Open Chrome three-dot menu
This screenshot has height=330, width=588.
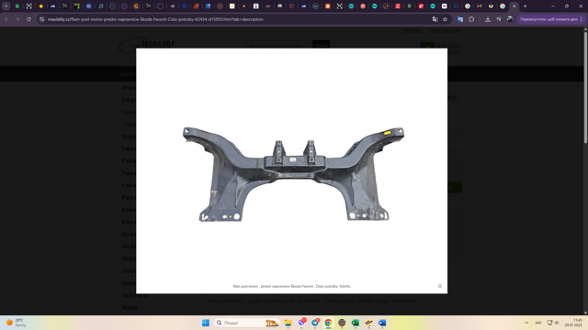click(x=582, y=19)
